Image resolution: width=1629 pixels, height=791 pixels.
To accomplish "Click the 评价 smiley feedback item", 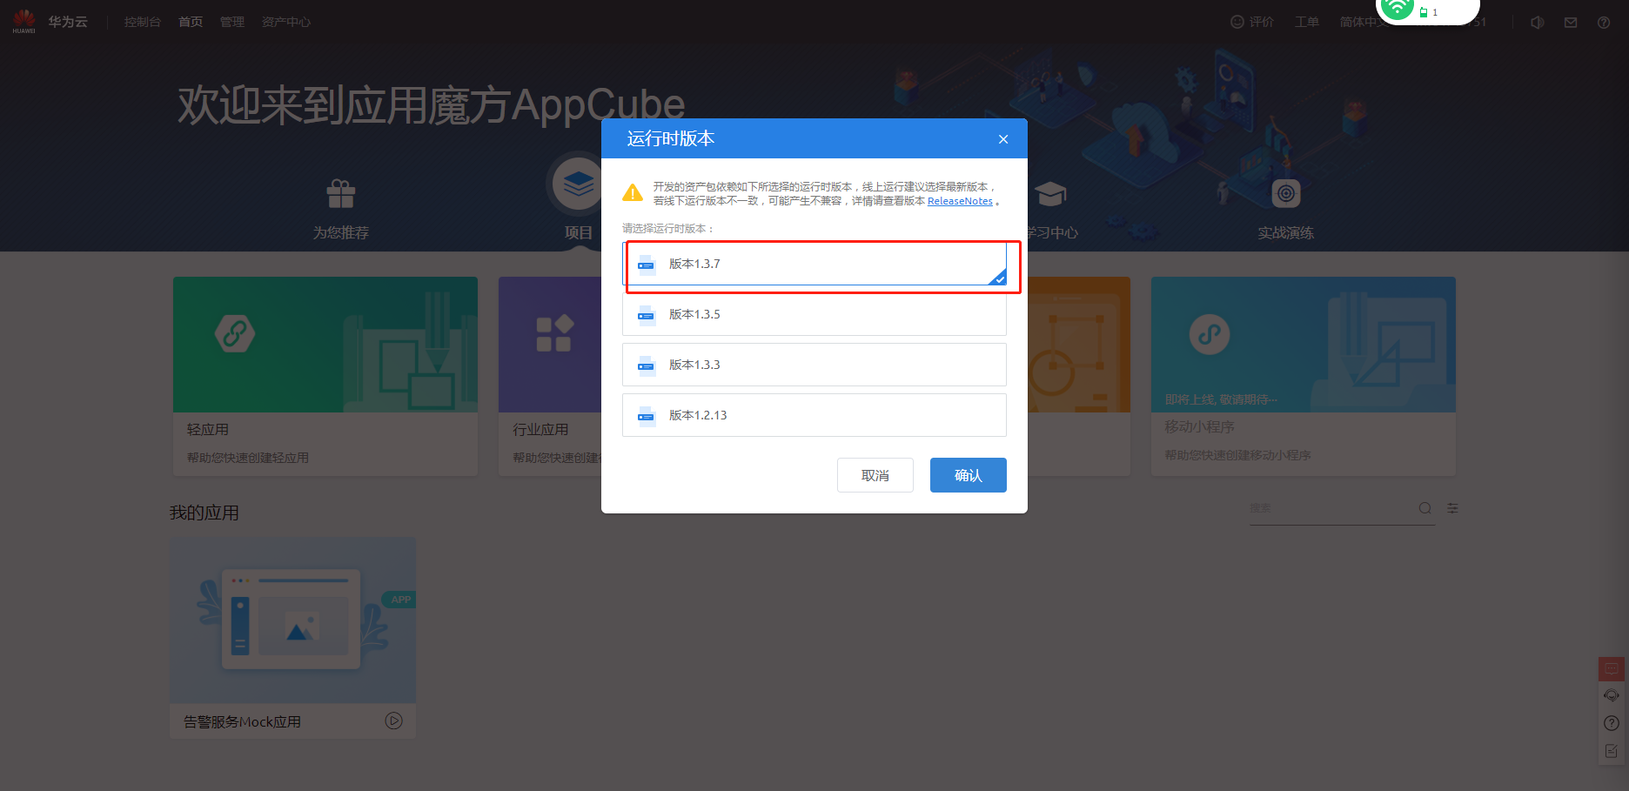I will 1252,22.
